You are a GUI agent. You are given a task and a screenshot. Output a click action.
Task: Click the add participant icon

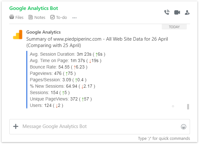tap(187, 12)
